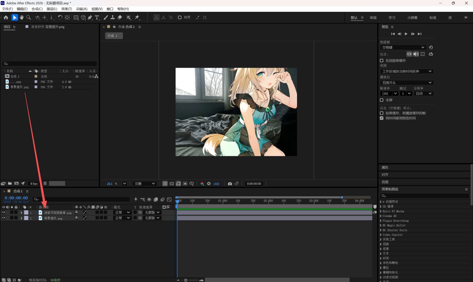Click the label color swatch of layer 1
The height and width of the screenshot is (282, 473).
pos(26,213)
